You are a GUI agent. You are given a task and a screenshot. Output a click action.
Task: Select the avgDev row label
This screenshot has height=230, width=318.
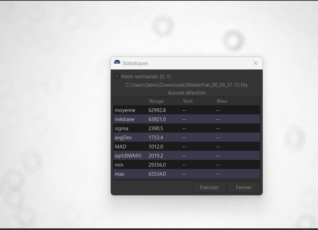pyautogui.click(x=123, y=138)
